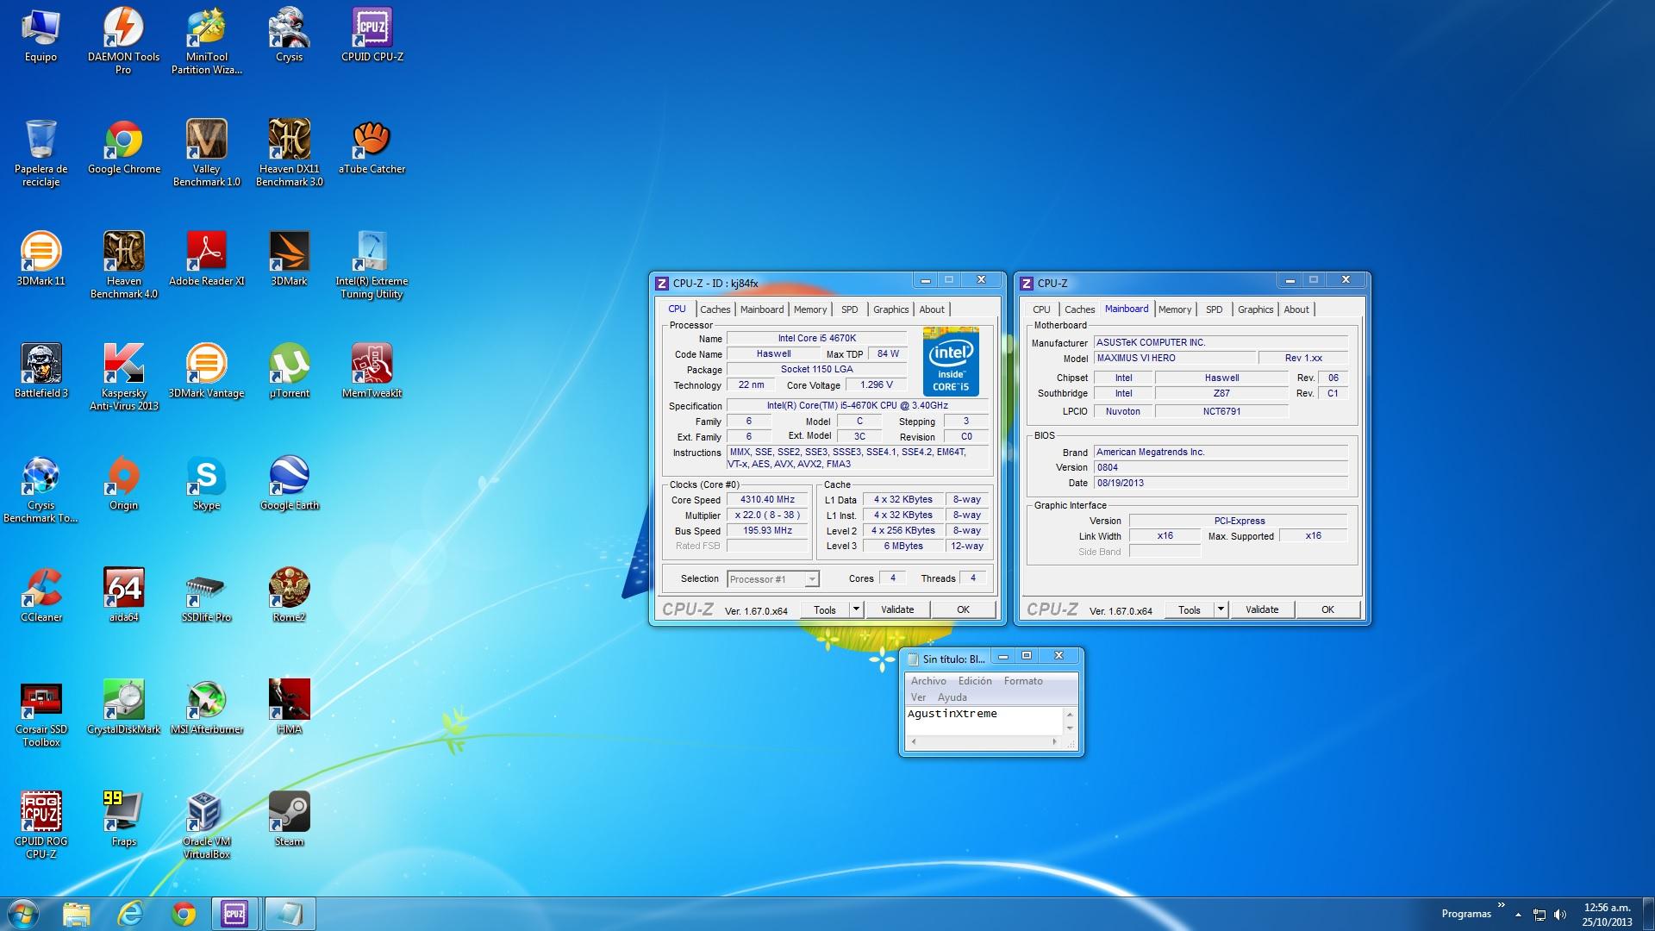Expand the Programas toolbar chevron

pos(1502,905)
